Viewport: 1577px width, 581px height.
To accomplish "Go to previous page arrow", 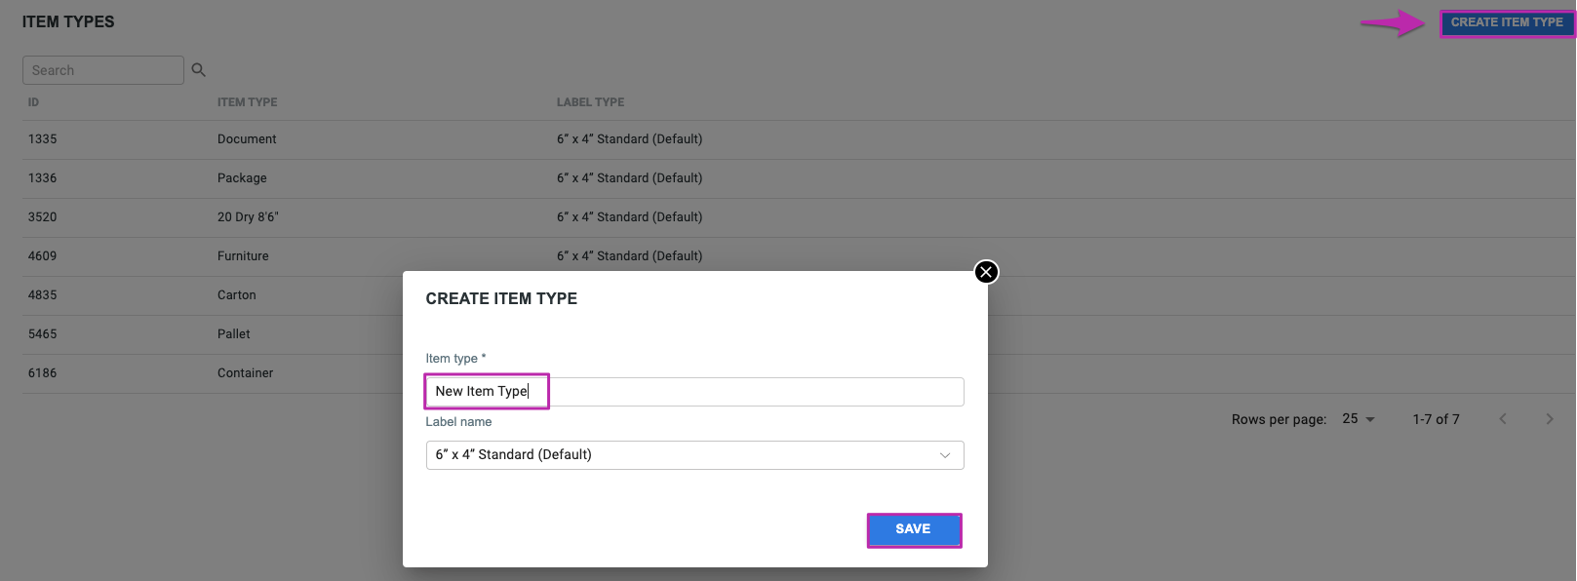I will pyautogui.click(x=1503, y=419).
